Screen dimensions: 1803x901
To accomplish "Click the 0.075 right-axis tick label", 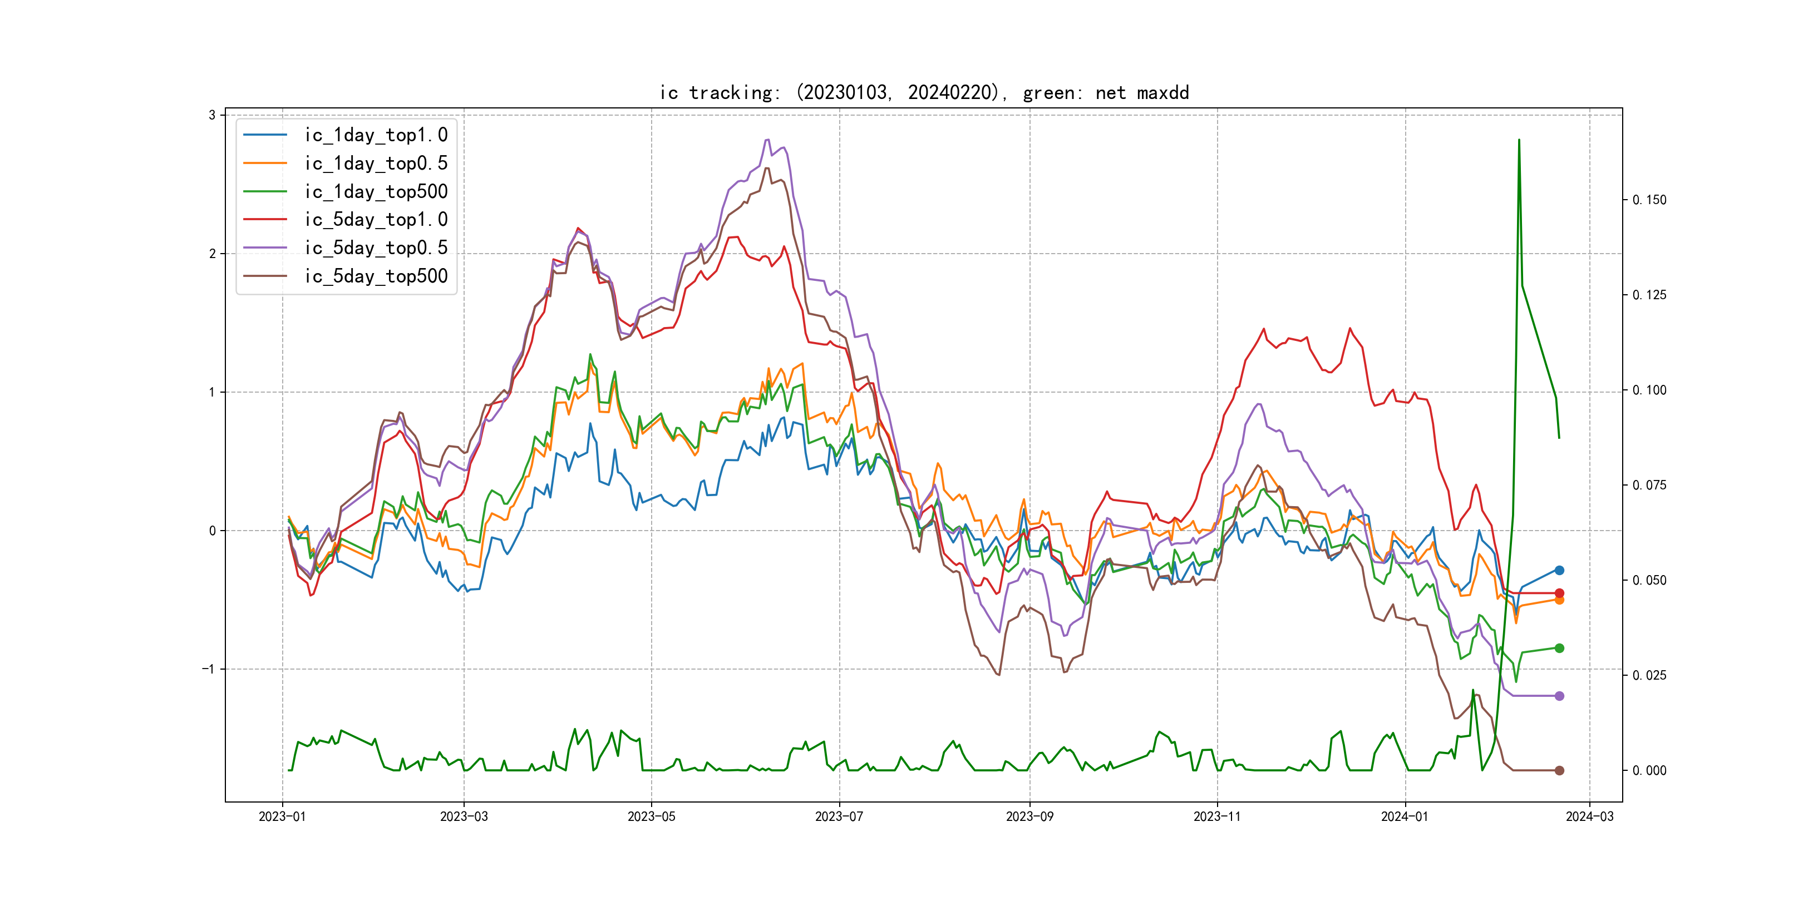I will (x=1649, y=486).
